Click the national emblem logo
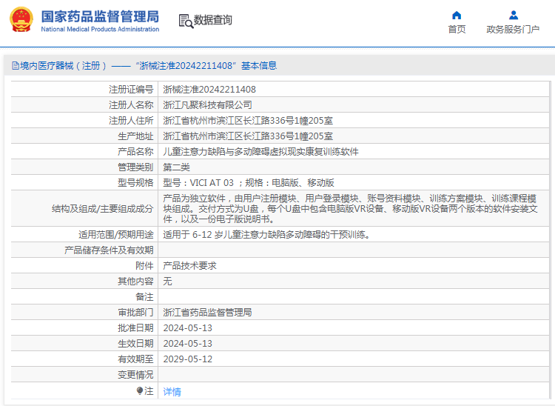This screenshot has width=555, height=406. 21,20
